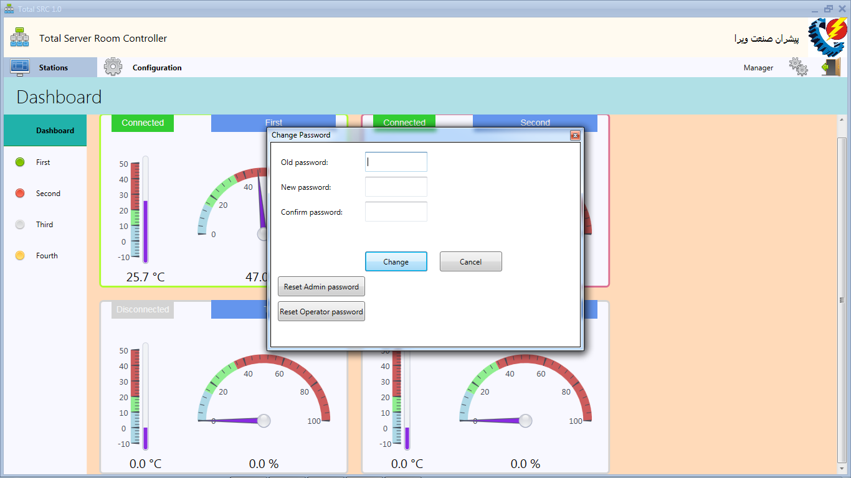Restore down the Total SRC window
This screenshot has width=851, height=478.
[829, 9]
